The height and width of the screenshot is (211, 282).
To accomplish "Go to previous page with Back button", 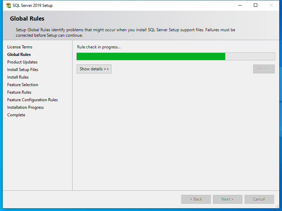I will (x=196, y=199).
